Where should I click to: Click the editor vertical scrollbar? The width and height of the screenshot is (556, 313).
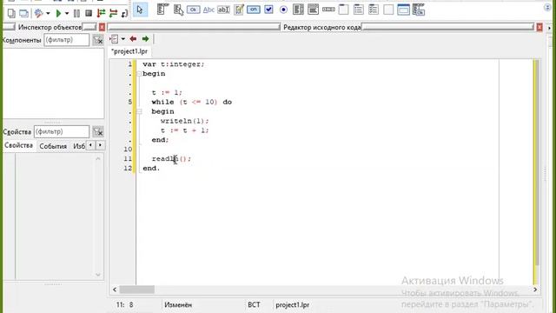[x=537, y=163]
